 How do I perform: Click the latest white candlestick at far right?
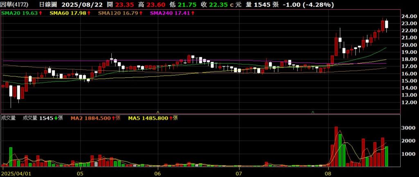pos(387,24)
